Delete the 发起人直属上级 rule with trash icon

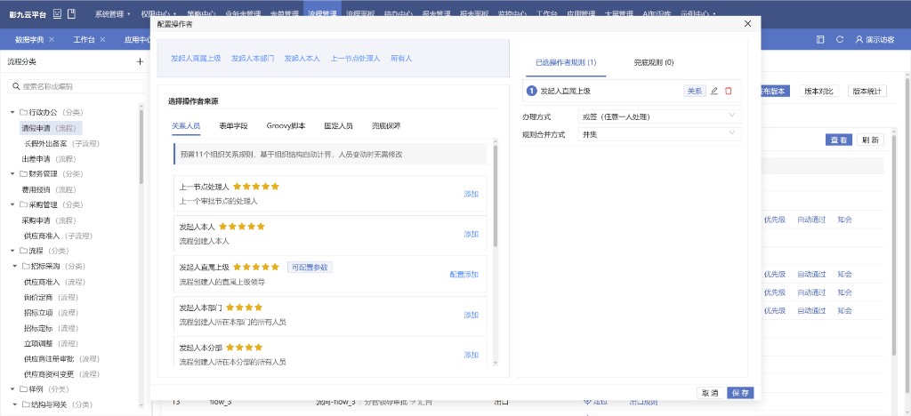coord(729,91)
